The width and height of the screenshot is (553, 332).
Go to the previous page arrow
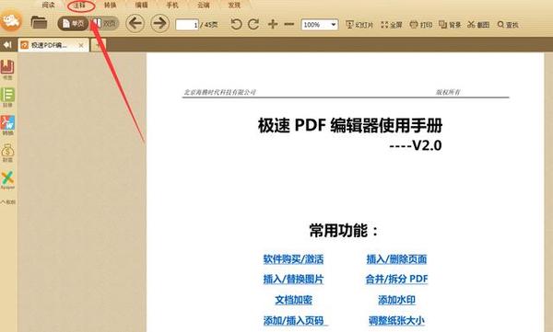135,24
